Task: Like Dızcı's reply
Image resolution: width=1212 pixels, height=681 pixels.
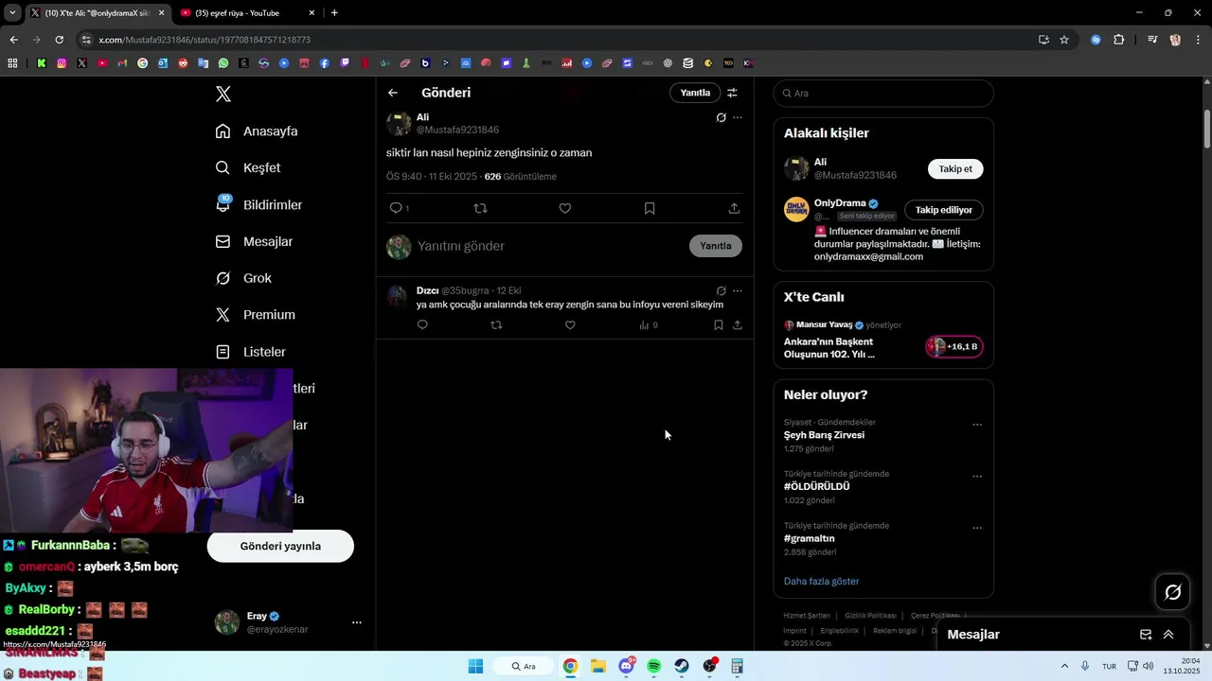Action: 570,325
